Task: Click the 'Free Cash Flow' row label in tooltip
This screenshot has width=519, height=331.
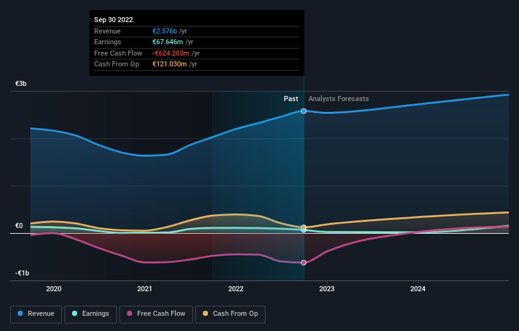Action: pyautogui.click(x=118, y=53)
